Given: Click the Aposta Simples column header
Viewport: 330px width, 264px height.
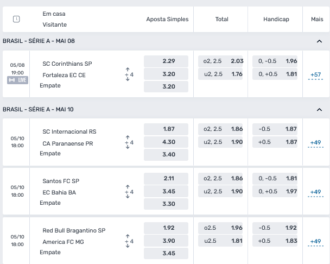Looking at the screenshot, I should click(x=167, y=19).
